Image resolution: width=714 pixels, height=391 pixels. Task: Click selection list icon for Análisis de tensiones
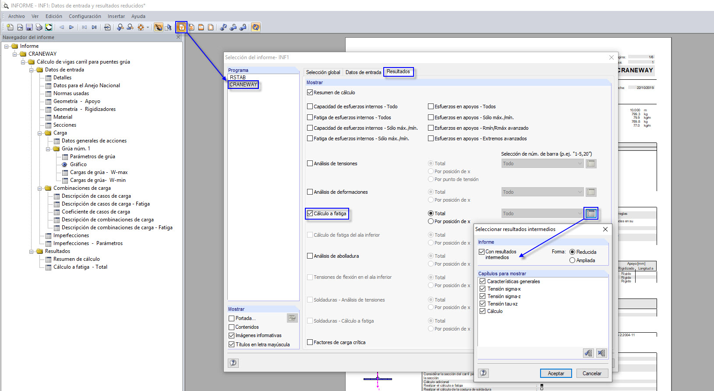591,164
